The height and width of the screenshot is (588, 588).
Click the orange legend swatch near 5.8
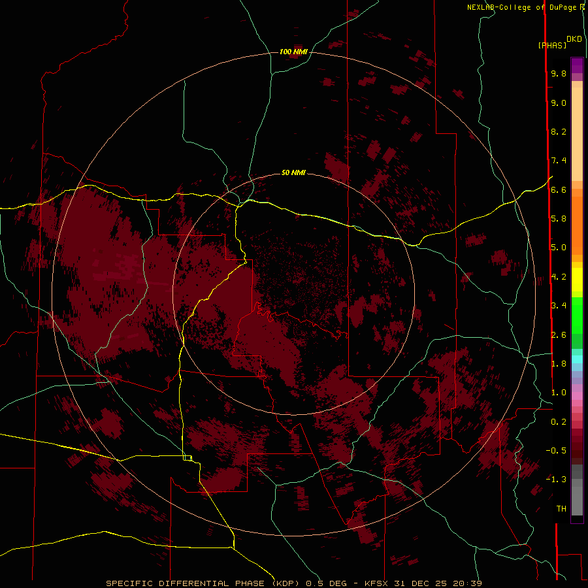pos(577,225)
